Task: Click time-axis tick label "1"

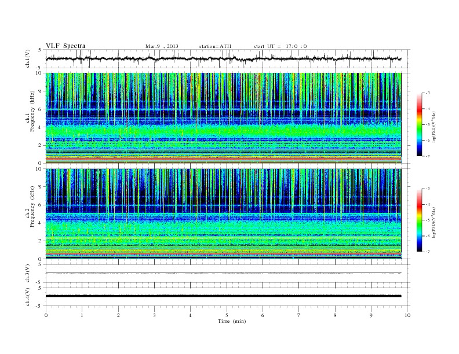Action: pyautogui.click(x=82, y=315)
